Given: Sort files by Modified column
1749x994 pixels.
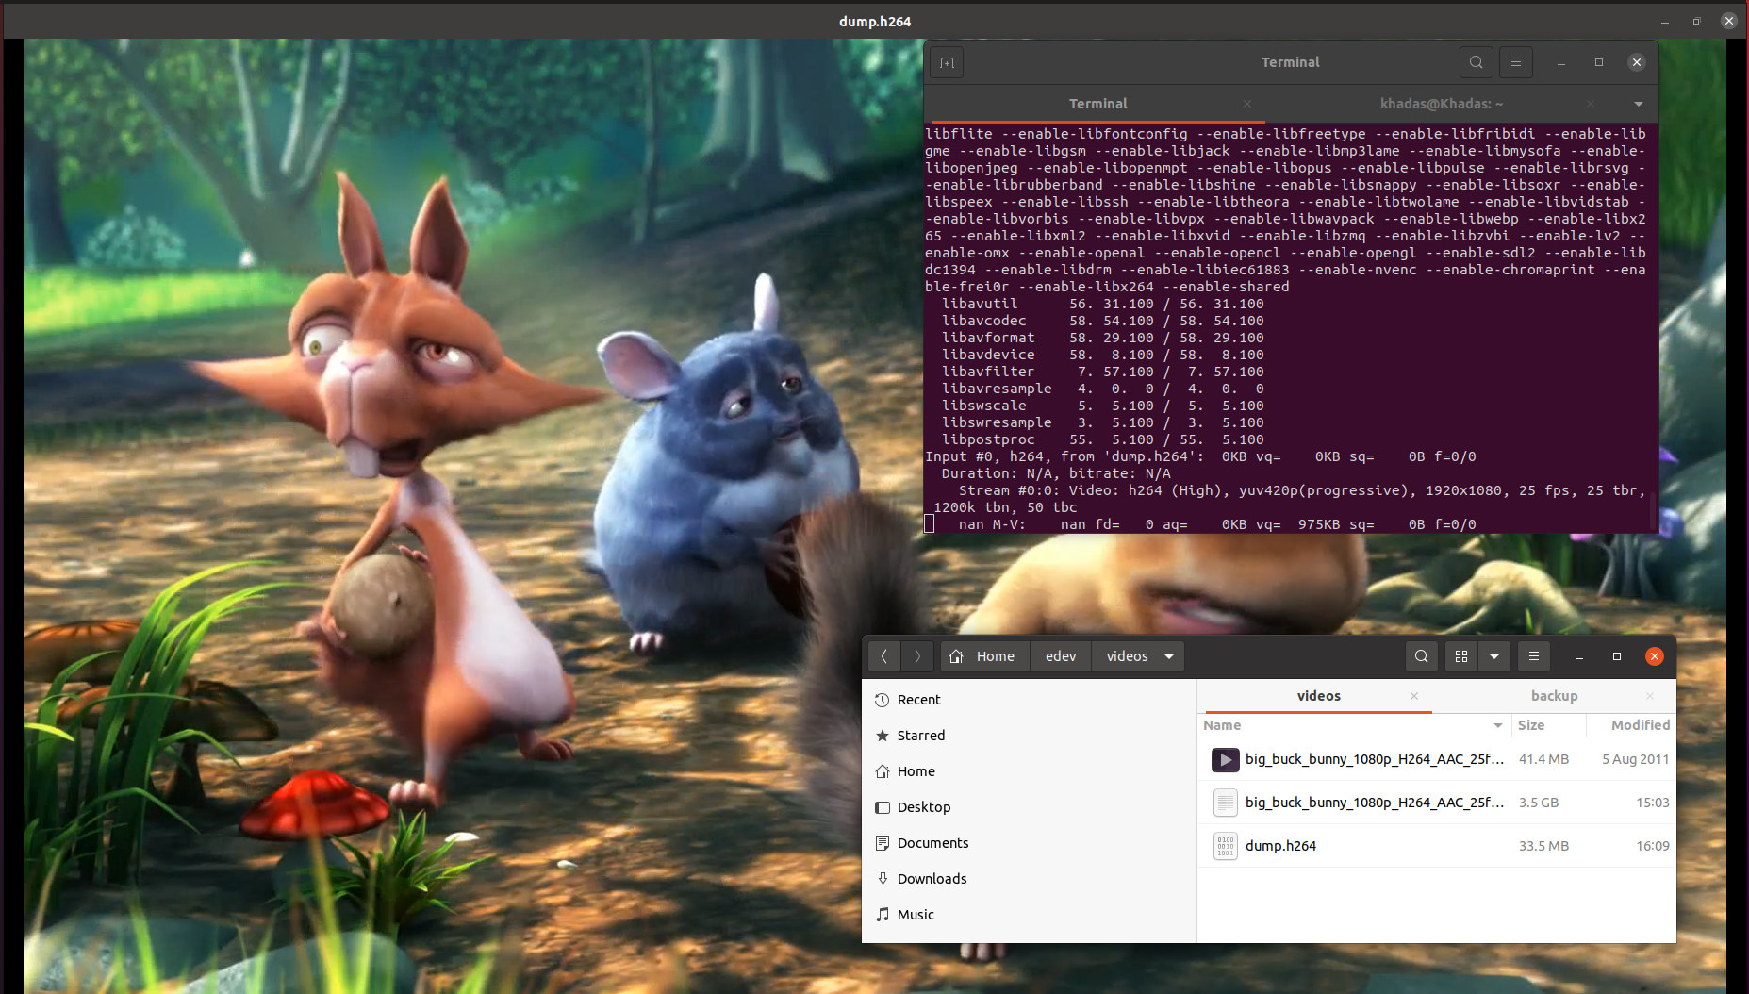Looking at the screenshot, I should click(x=1630, y=725).
